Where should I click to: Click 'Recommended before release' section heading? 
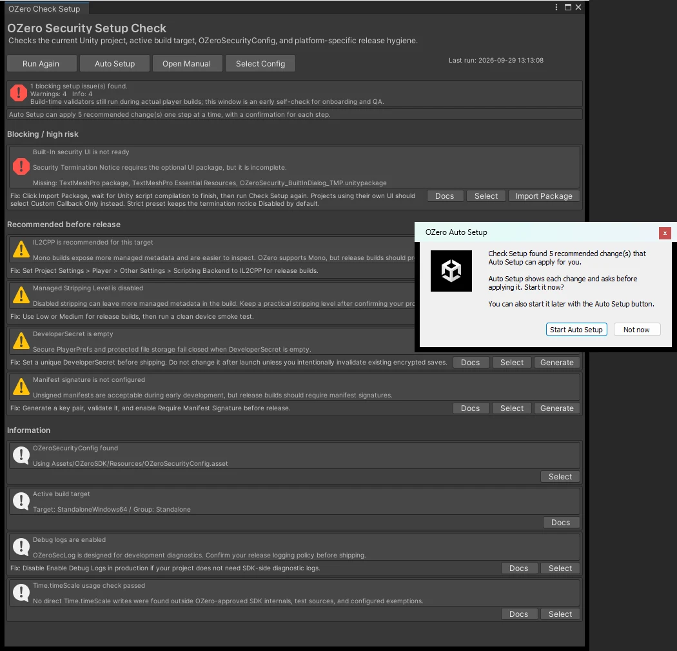64,224
